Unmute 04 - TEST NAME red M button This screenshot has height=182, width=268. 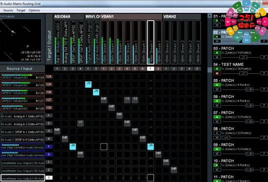pos(217,73)
